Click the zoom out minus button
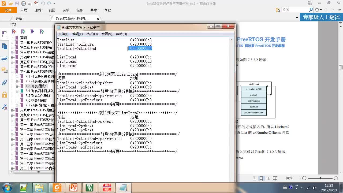The width and height of the screenshot is (343, 193). point(304,178)
